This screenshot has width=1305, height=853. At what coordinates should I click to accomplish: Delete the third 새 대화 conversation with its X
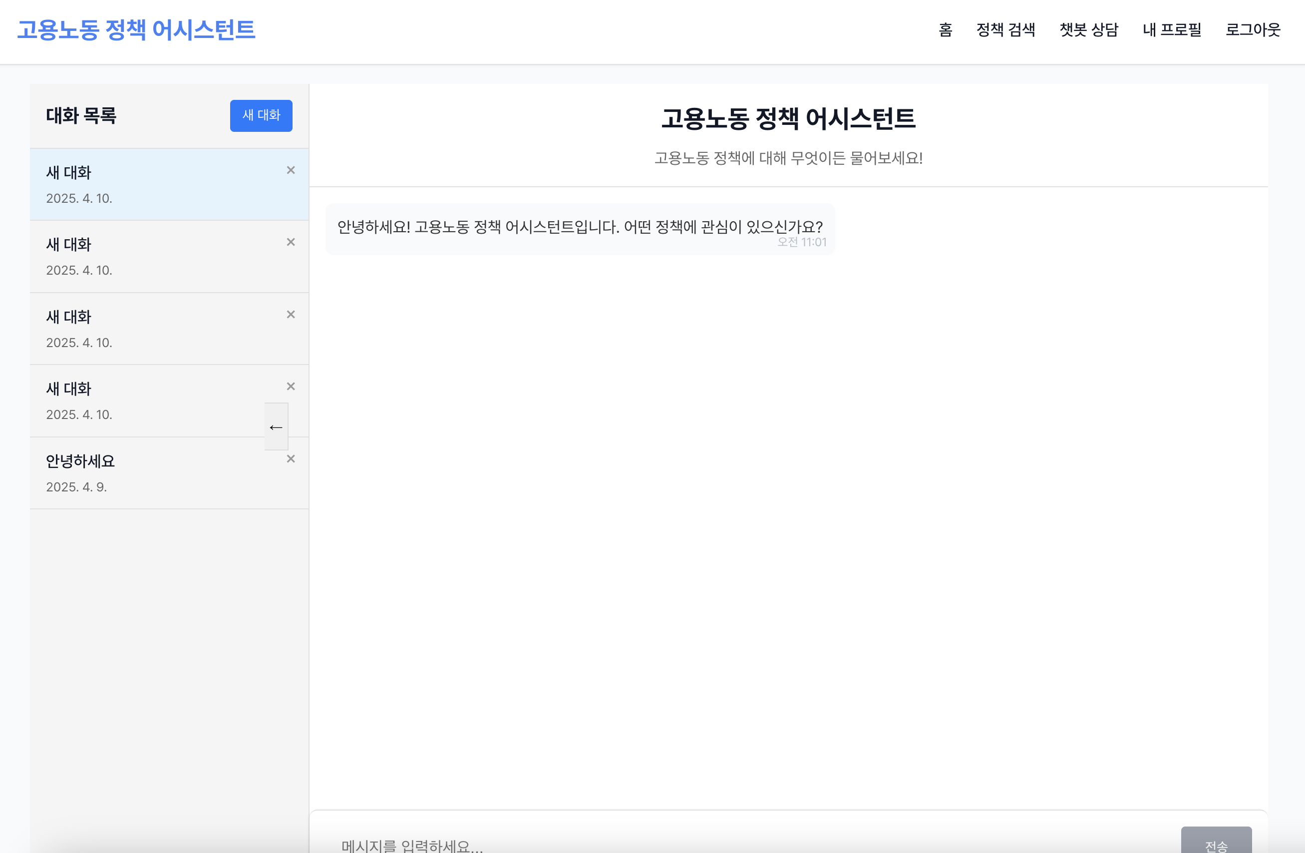[291, 314]
